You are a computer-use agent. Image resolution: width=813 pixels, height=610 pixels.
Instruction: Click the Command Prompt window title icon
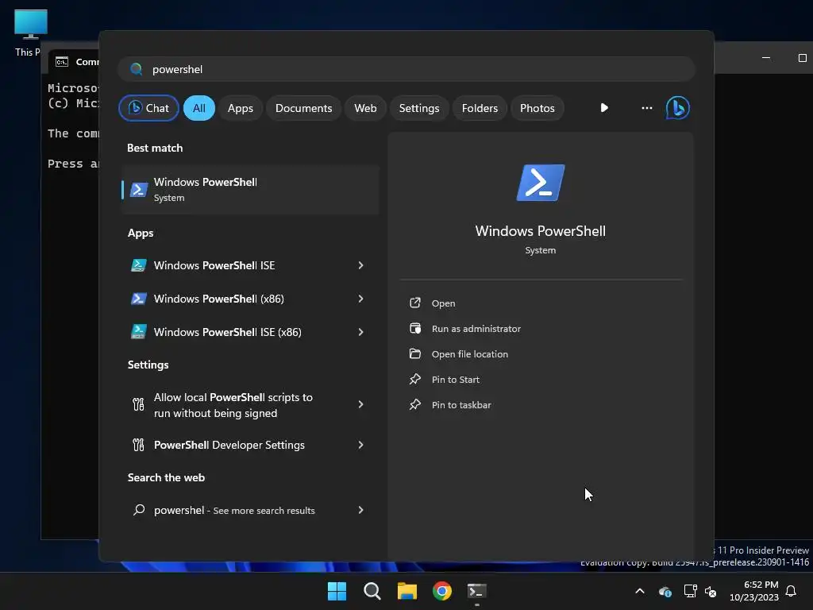[x=62, y=62]
